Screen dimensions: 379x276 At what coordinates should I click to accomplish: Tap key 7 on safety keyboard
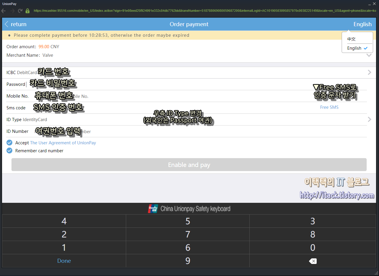188,234
